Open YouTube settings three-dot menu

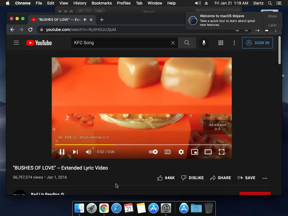pyautogui.click(x=234, y=43)
